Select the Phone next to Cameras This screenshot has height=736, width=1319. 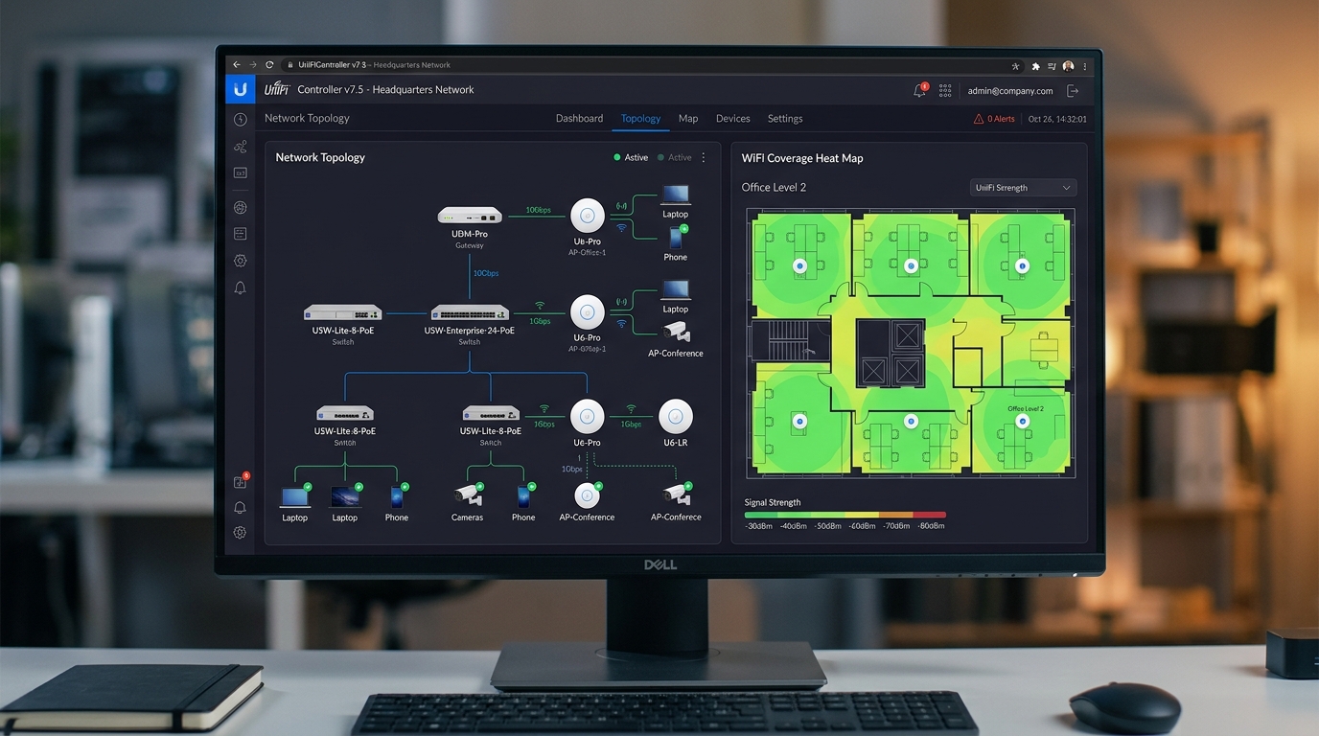(x=523, y=496)
